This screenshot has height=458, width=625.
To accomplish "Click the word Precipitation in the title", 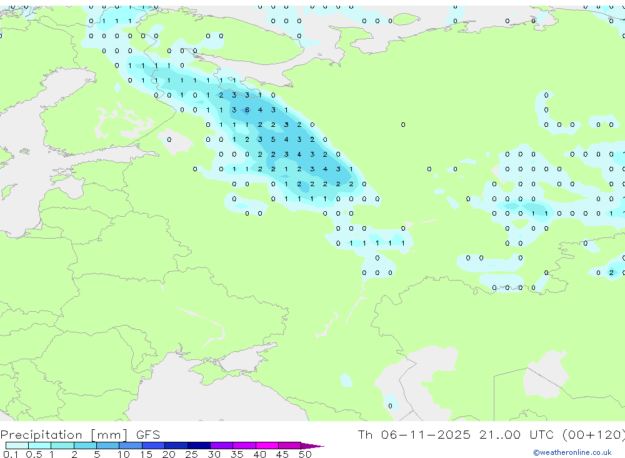I will pos(41,434).
